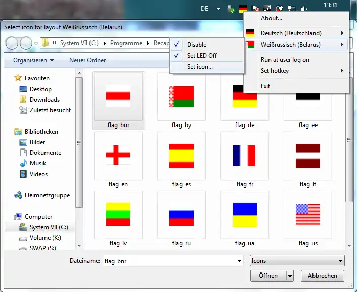Viewport: 358px width, 292px height.
Task: Open the Öffnen button dropdown arrow
Action: 290,276
